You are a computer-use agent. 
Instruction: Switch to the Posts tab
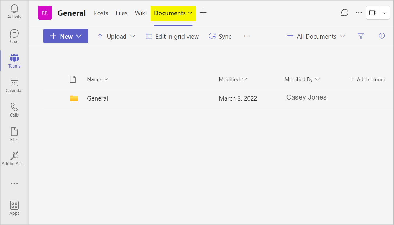(x=101, y=13)
